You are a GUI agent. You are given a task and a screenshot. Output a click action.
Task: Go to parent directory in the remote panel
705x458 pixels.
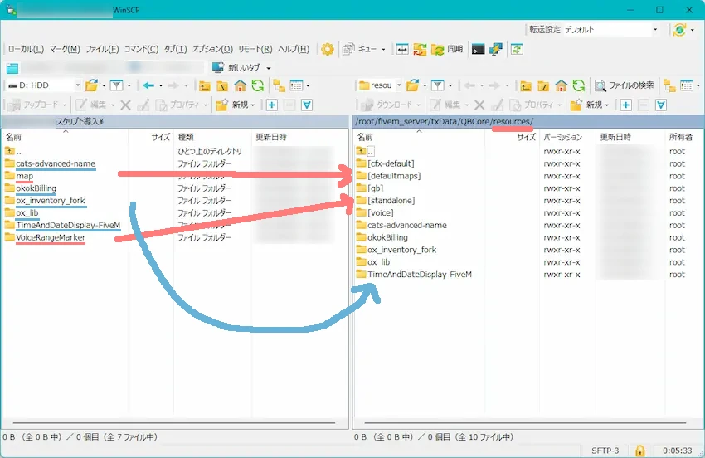526,85
